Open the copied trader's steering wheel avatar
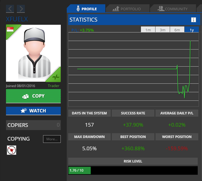The image size is (202, 181). click(12, 150)
